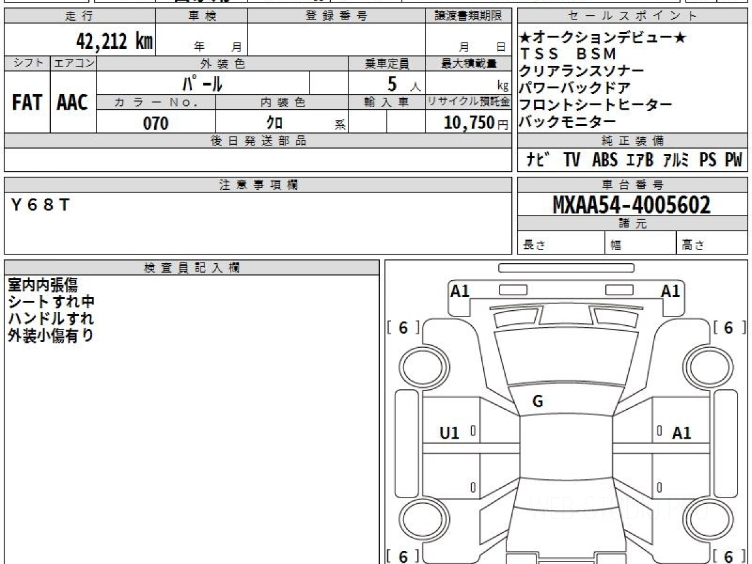
Task: Click the upper-right [6] tire rating
Action: 729,328
